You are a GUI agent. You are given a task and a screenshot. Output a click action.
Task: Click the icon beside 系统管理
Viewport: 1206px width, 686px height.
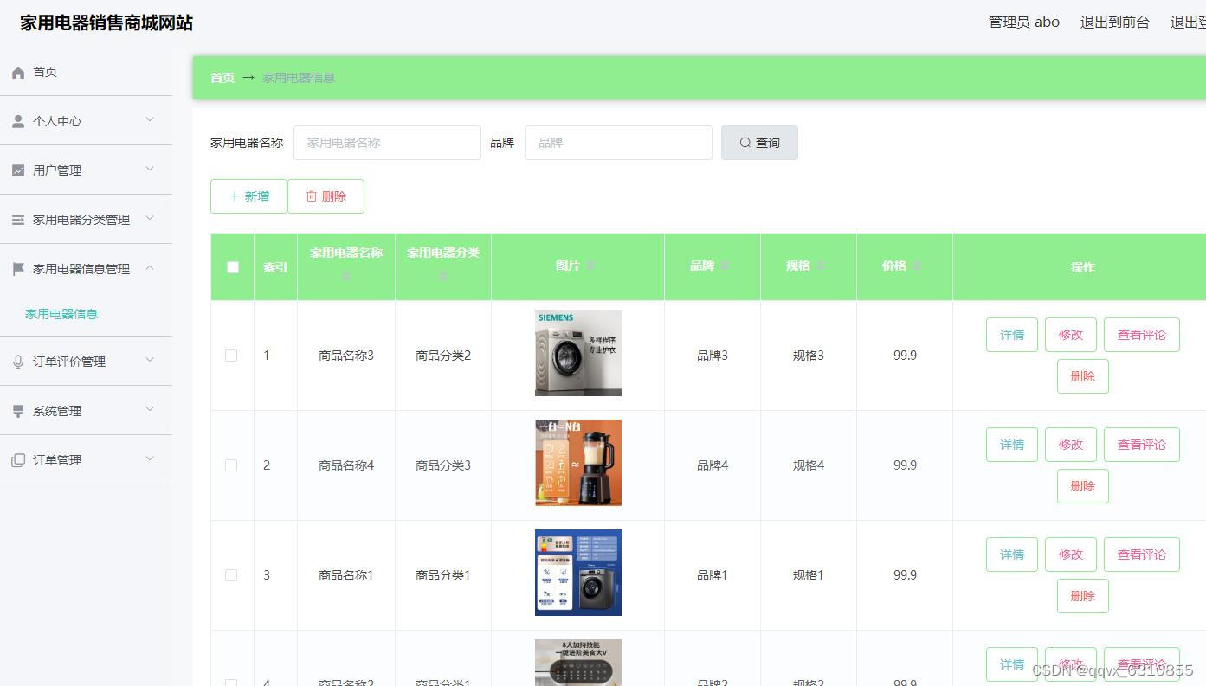coord(18,412)
